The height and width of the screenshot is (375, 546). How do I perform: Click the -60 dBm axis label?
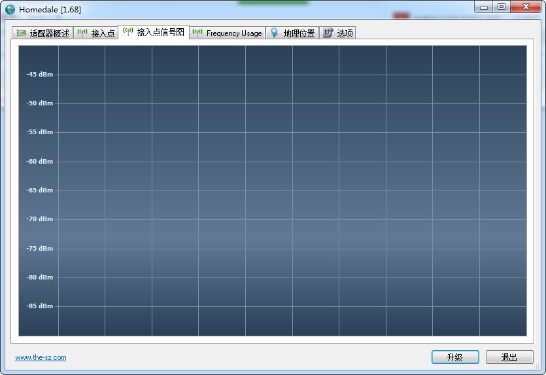point(40,162)
